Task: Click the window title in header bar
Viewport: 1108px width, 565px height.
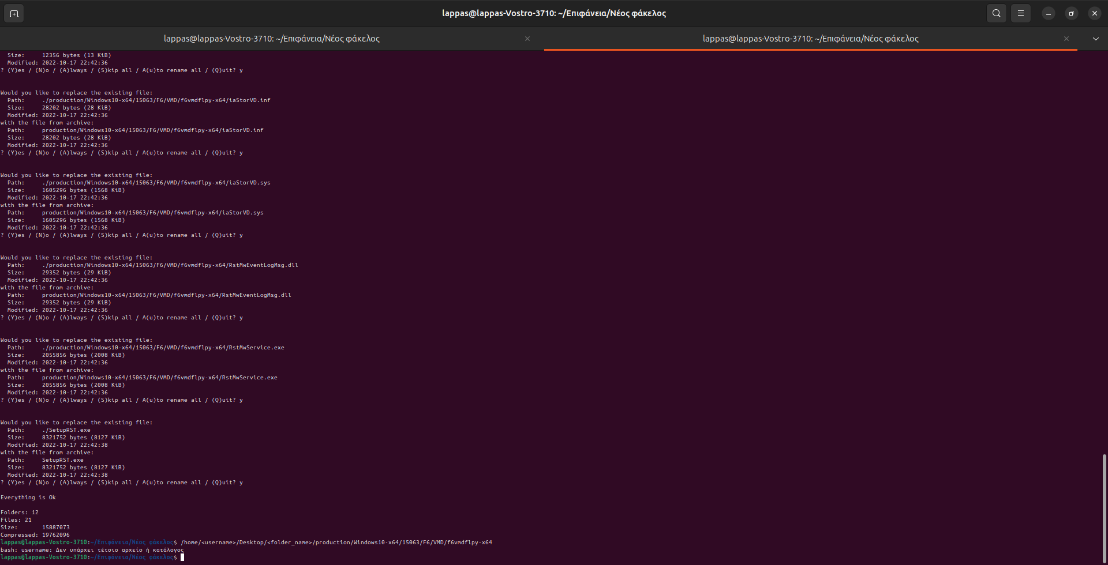Action: (x=553, y=13)
